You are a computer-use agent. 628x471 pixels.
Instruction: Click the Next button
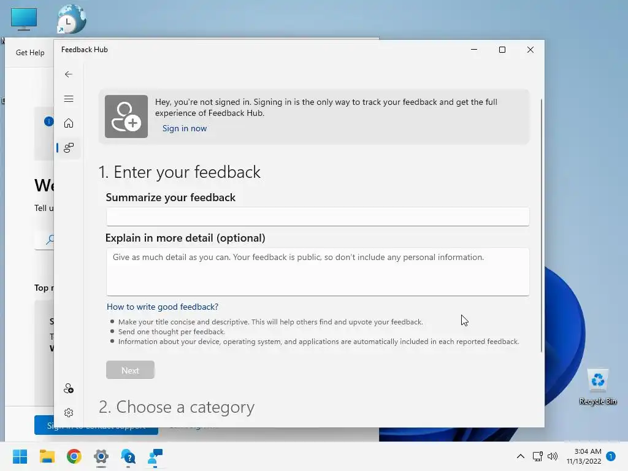(x=130, y=370)
